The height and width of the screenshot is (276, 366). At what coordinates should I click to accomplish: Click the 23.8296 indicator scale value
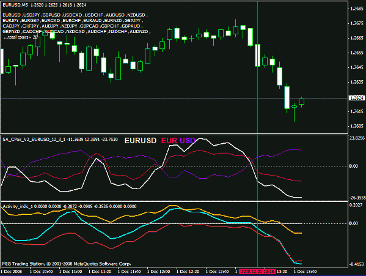click(x=357, y=138)
